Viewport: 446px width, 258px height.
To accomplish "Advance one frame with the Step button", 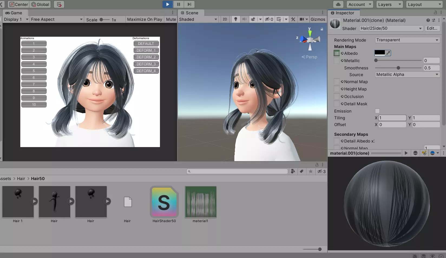I will coord(189,4).
